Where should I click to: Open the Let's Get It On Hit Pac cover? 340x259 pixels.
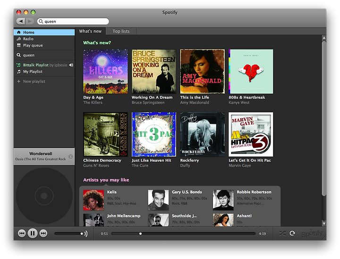click(x=251, y=134)
